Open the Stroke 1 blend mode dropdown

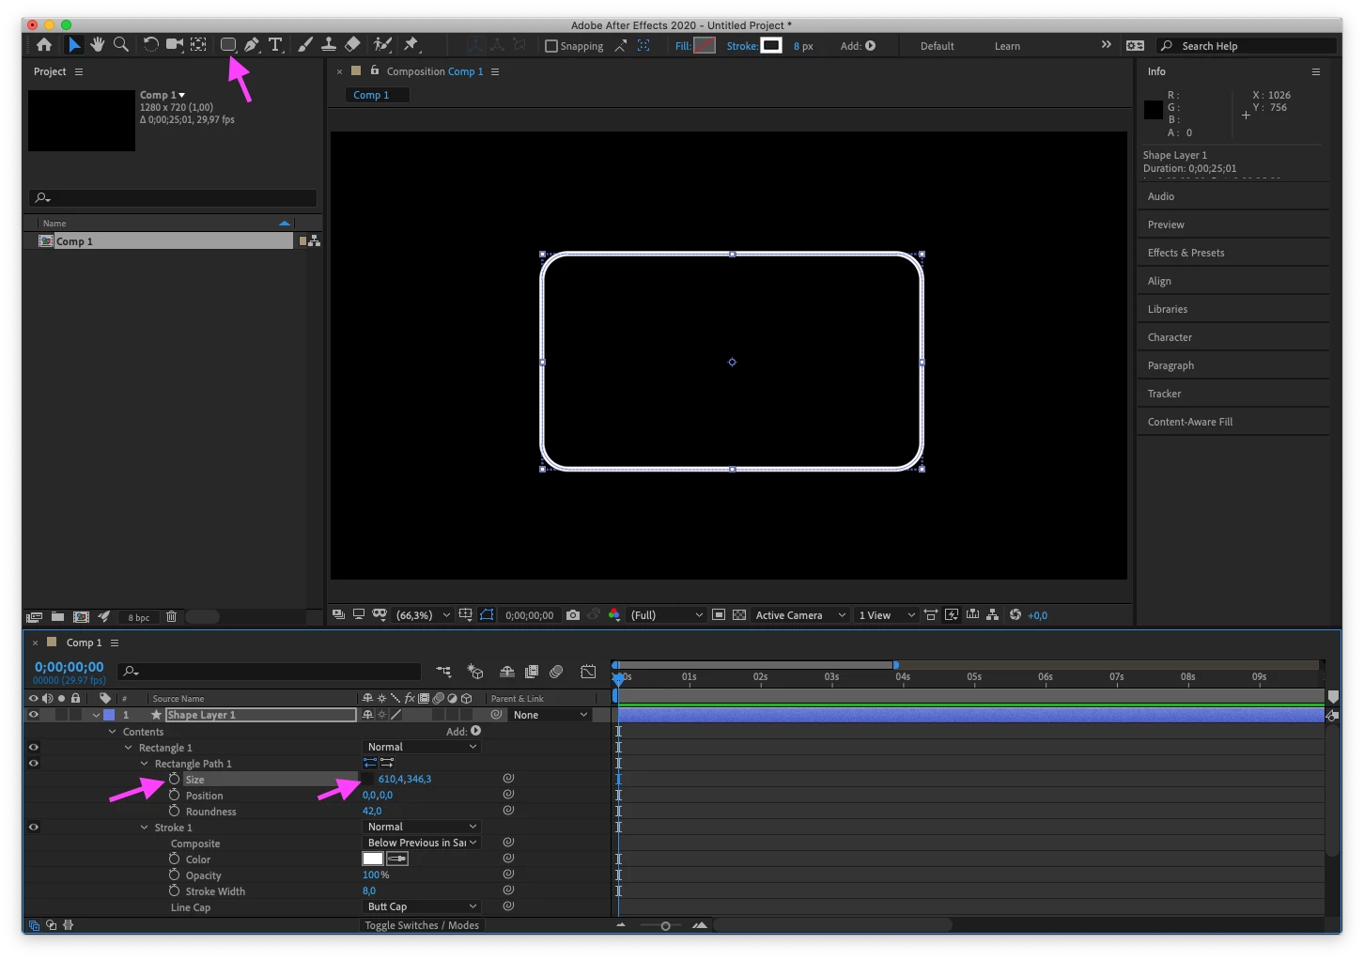pyautogui.click(x=422, y=827)
